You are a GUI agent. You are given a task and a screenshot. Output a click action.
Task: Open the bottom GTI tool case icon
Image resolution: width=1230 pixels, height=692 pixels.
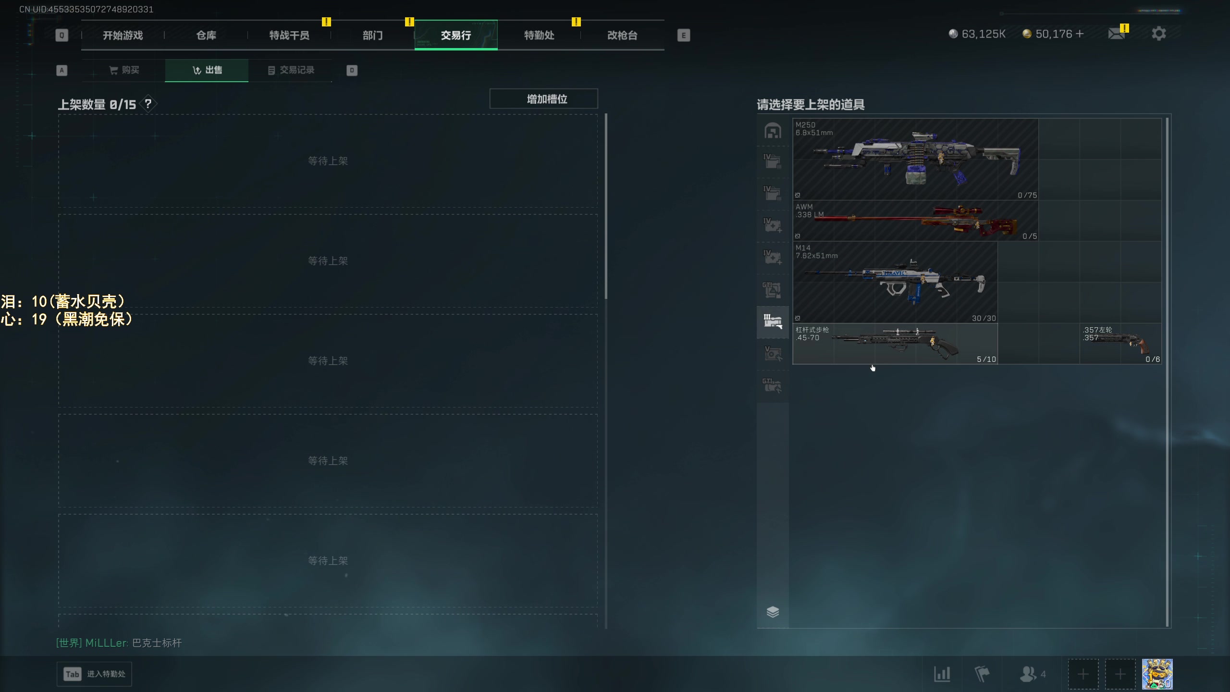773,386
